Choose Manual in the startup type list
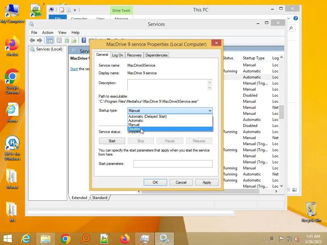The width and height of the screenshot is (327, 245). 170,125
